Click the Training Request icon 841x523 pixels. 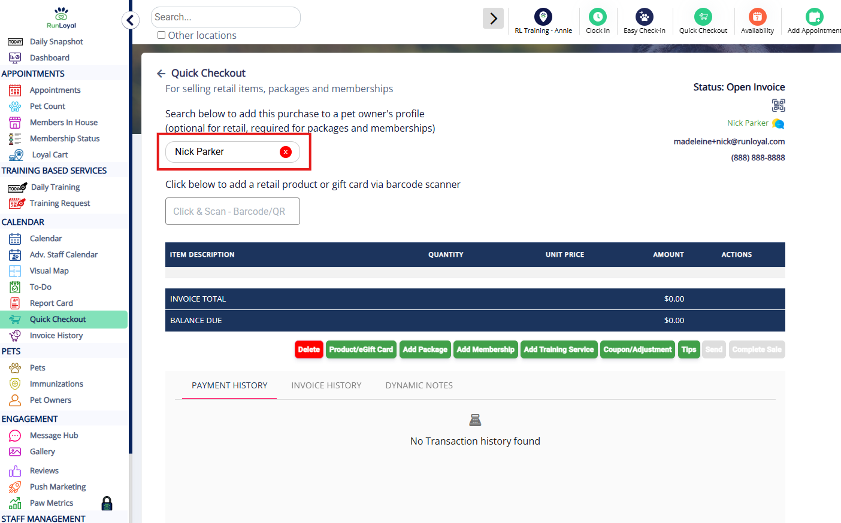tap(17, 203)
